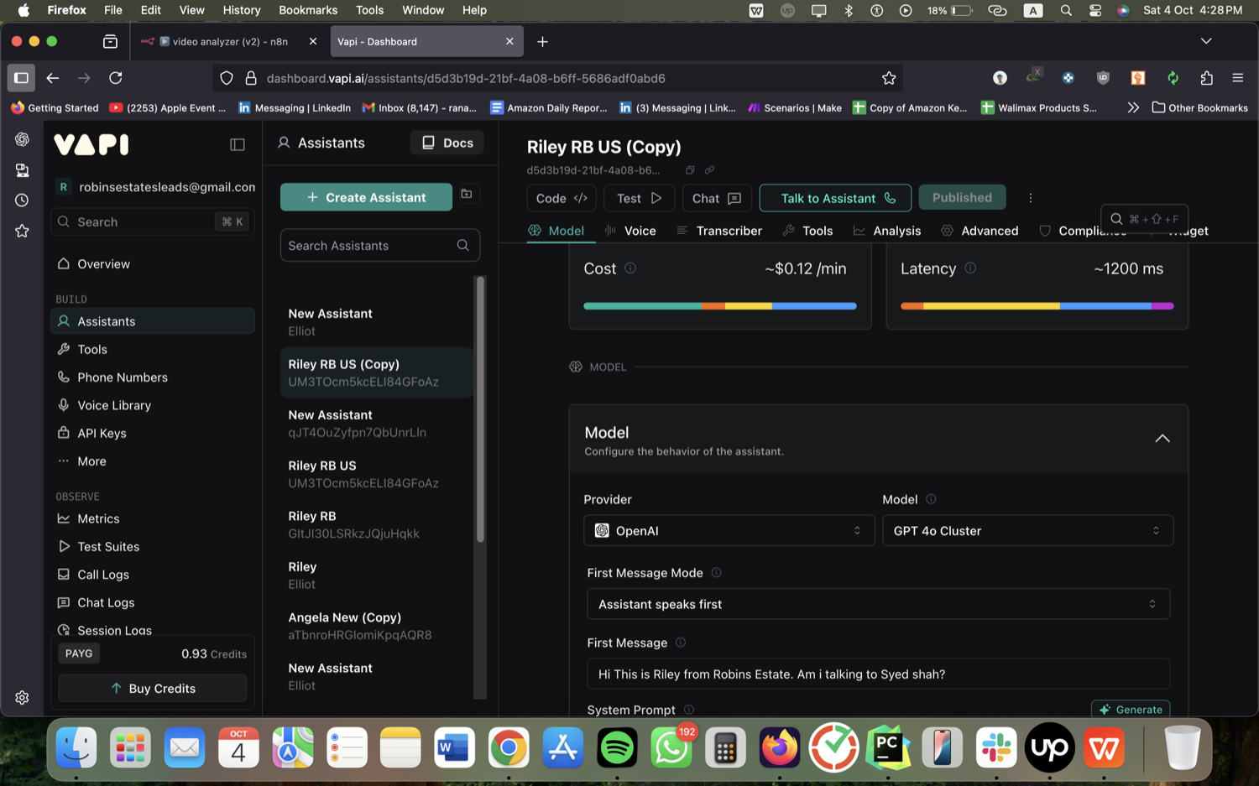Click the assistants list scrollbar

pos(481,409)
